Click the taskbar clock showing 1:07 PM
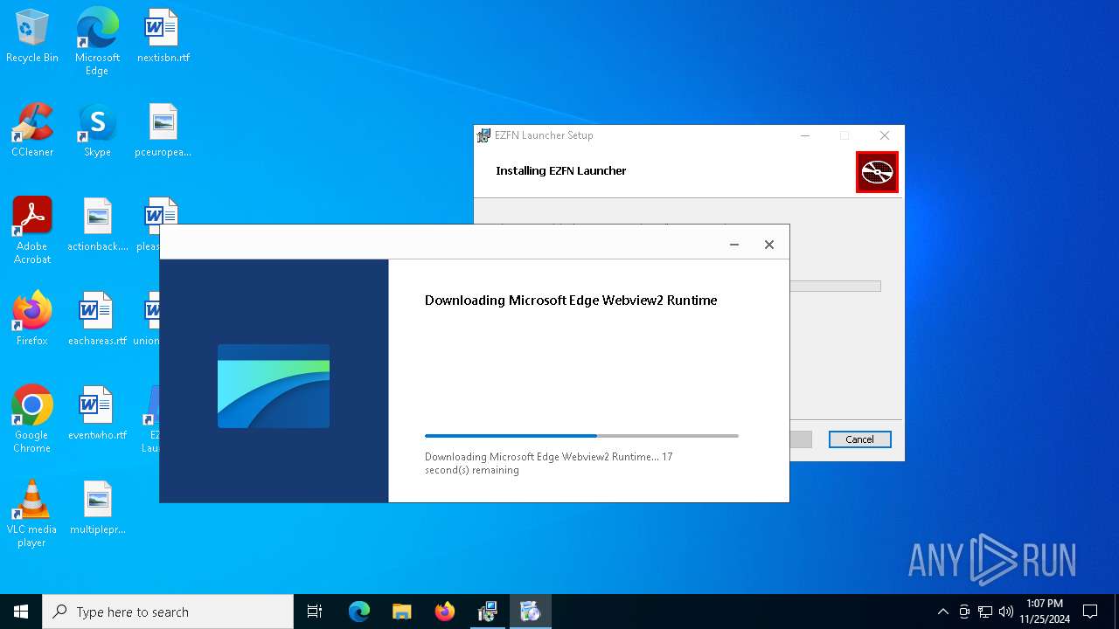Viewport: 1119px width, 629px height. tap(1045, 612)
